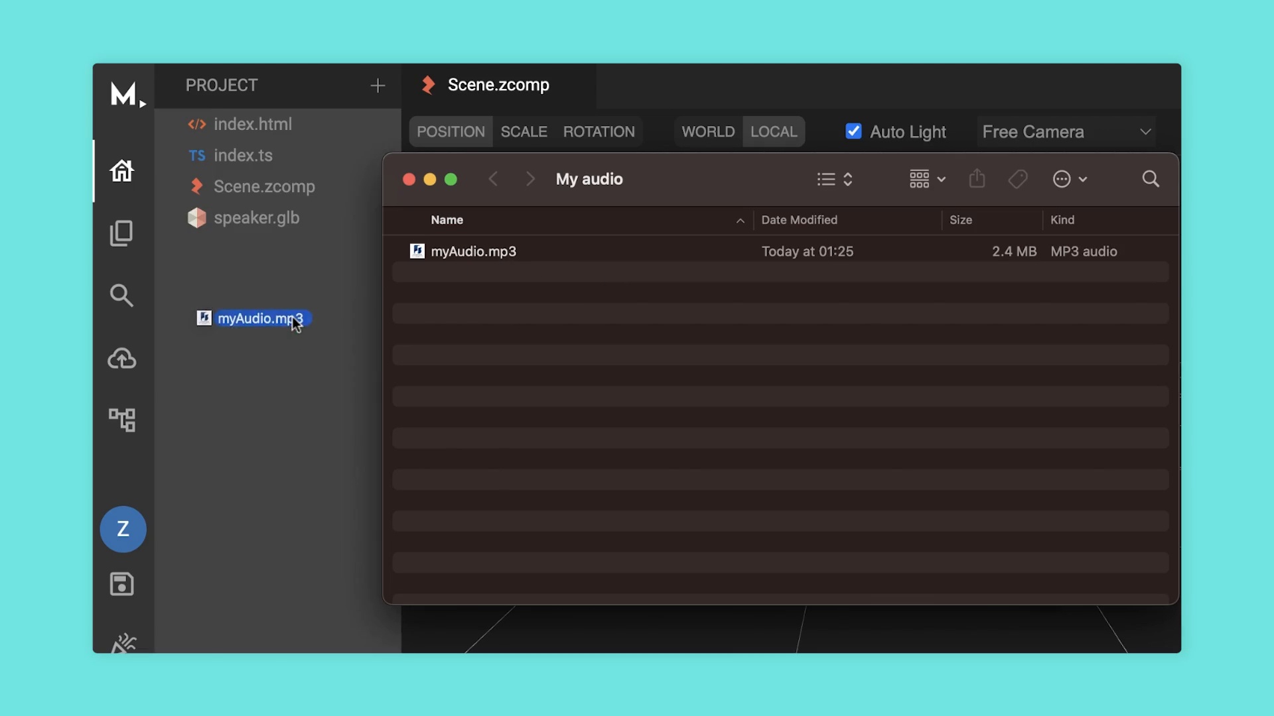
Task: Click the Finder tag icon
Action: pos(1018,179)
